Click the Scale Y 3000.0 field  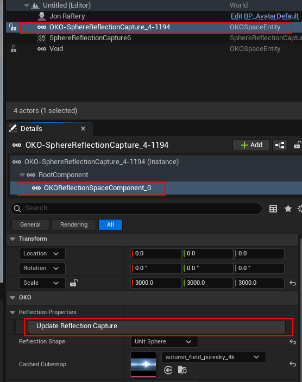pos(207,283)
